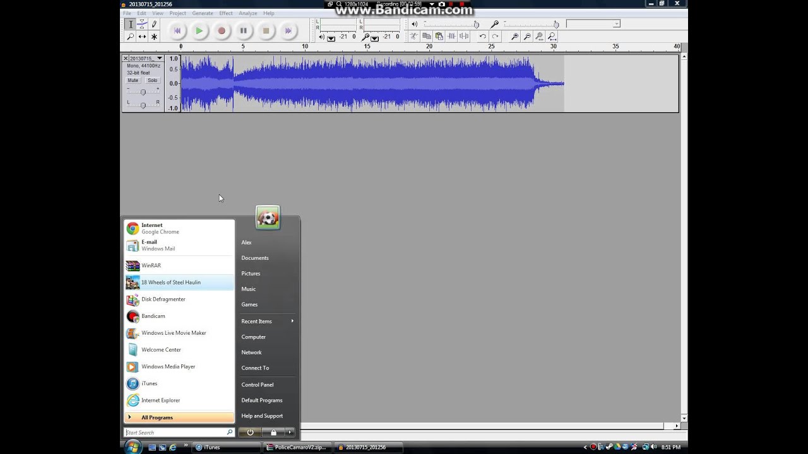Viewport: 808px width, 454px height.
Task: Show more quick launch icons chevron
Action: click(x=186, y=445)
